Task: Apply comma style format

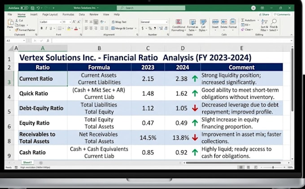Action: pos(155,28)
